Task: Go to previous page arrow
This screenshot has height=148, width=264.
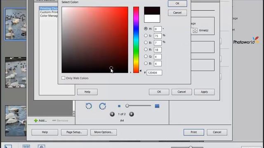Action: [112, 114]
